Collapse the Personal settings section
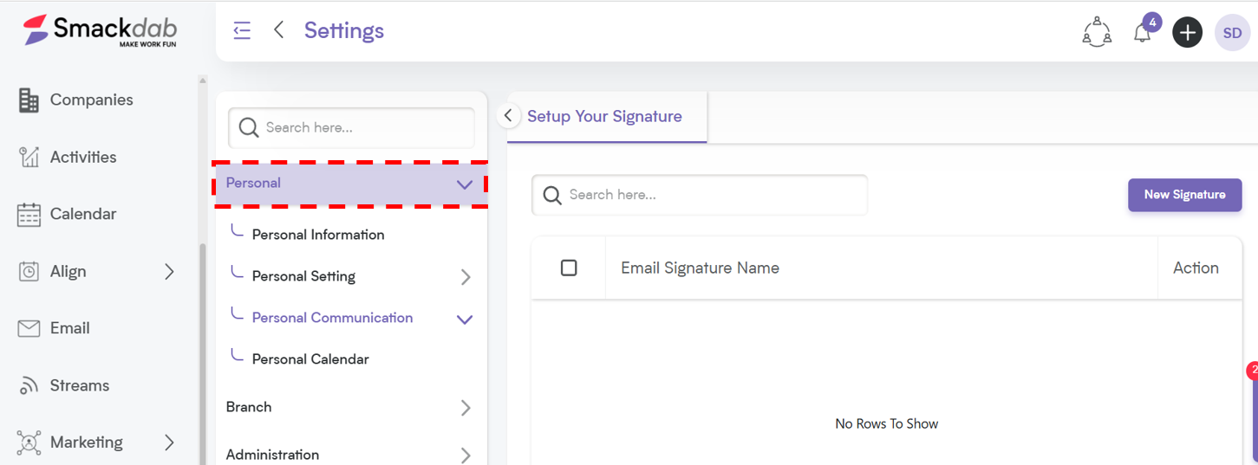The height and width of the screenshot is (465, 1258). pos(465,184)
